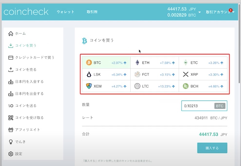Click the 434911 BTC / JPY rate
The width and height of the screenshot is (241, 166).
pyautogui.click(x=211, y=118)
